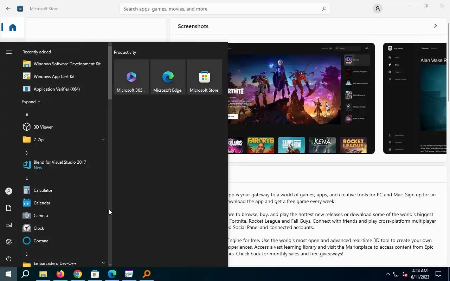Open the Start menu hamburger expand icon
The width and height of the screenshot is (450, 281).
pos(9,52)
